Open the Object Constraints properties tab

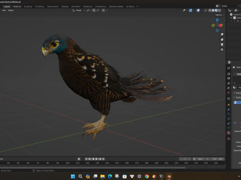coord(229,123)
